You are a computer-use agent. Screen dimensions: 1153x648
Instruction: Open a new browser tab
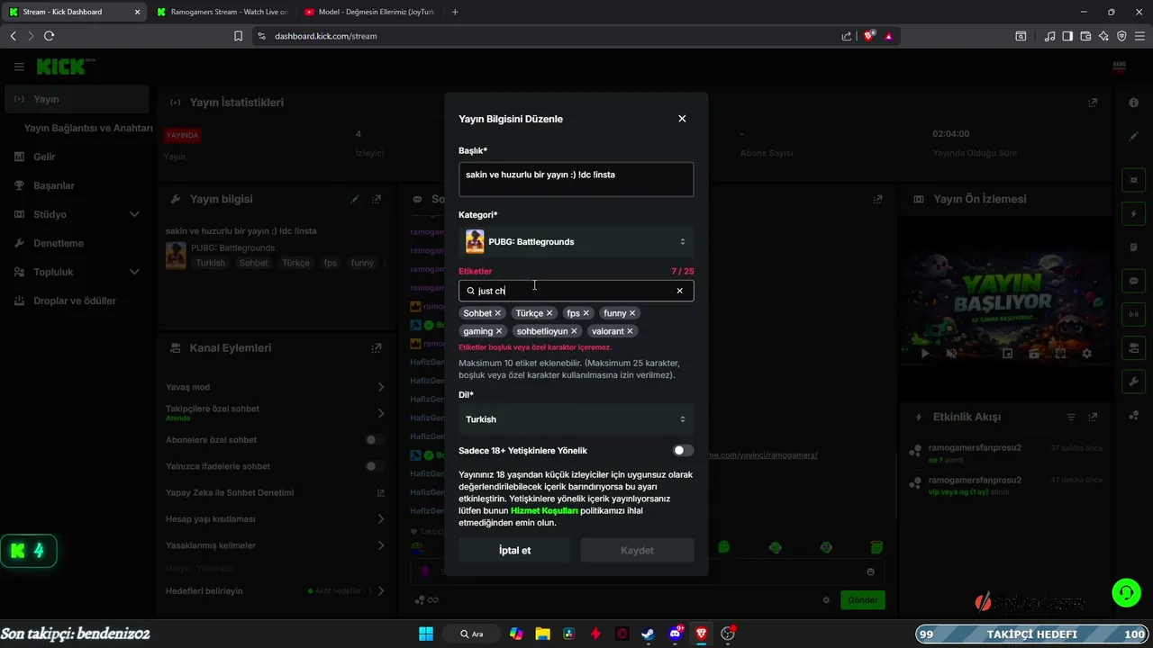(455, 12)
